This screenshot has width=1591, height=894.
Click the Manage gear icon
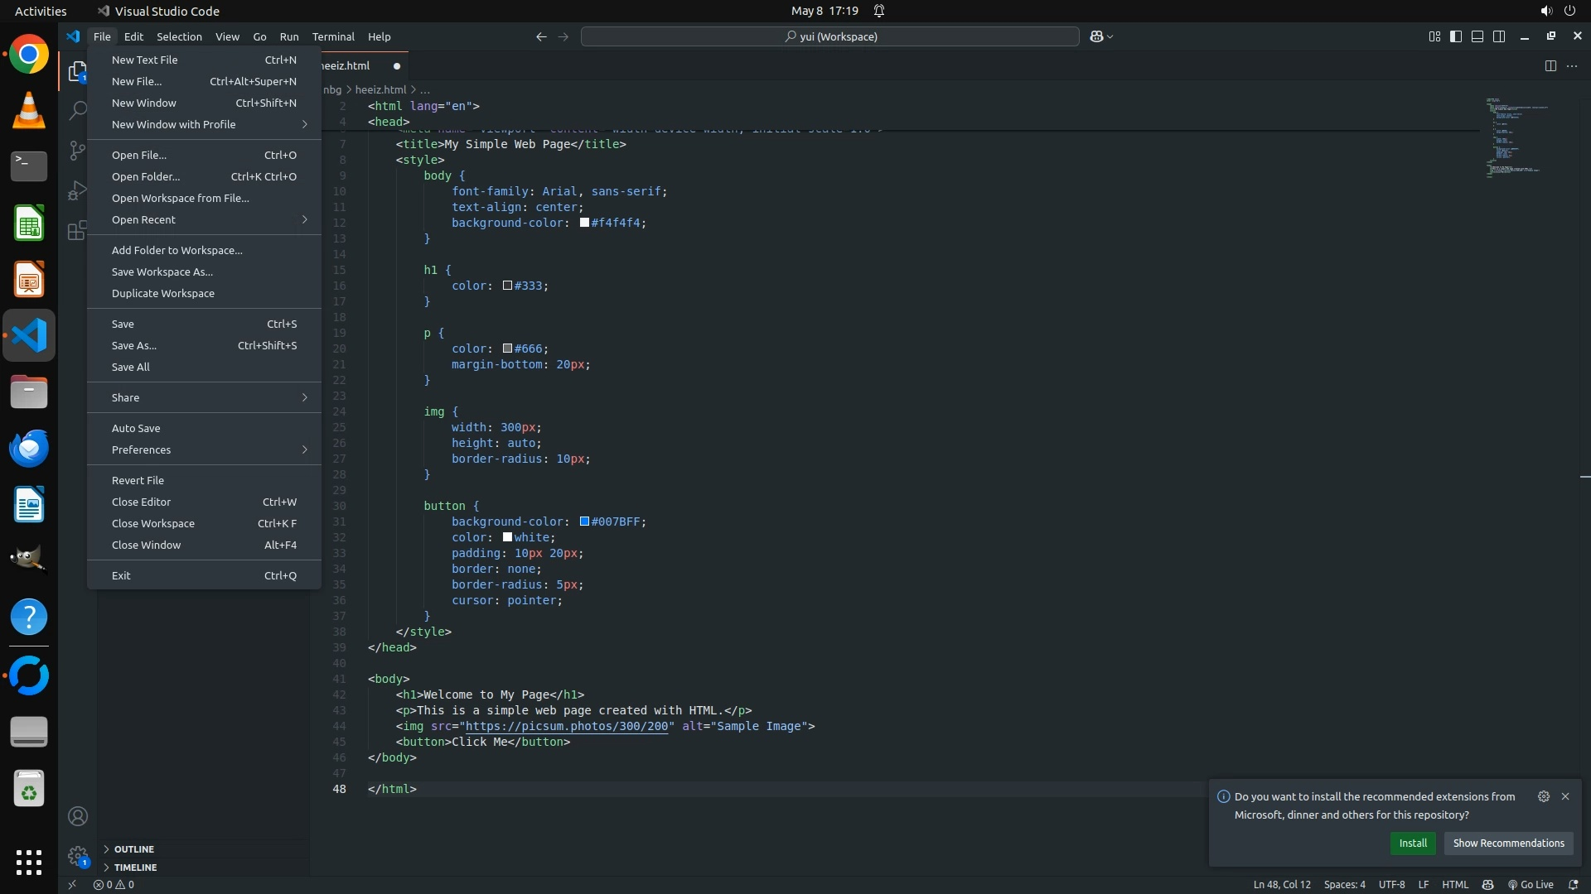click(78, 856)
